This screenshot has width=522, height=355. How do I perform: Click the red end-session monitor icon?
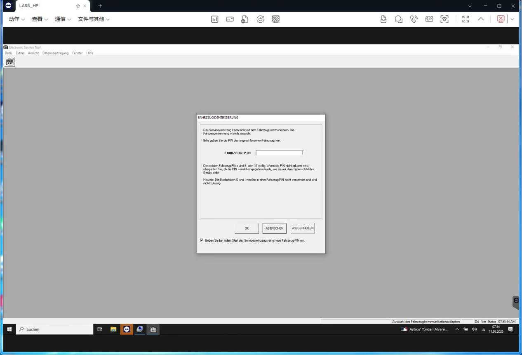pos(501,19)
